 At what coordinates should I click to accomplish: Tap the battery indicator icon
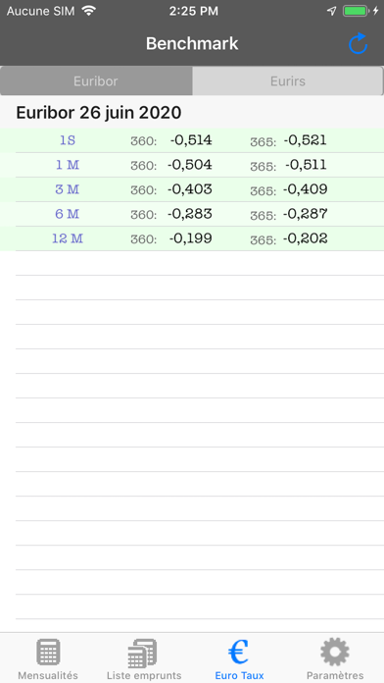[x=357, y=11]
